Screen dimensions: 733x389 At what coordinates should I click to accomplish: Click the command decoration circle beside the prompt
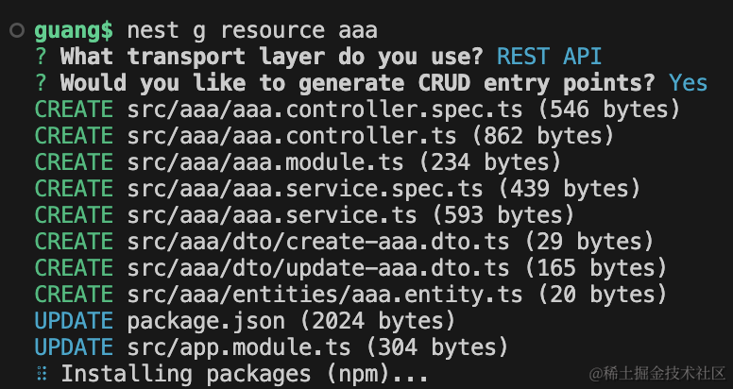pos(16,31)
